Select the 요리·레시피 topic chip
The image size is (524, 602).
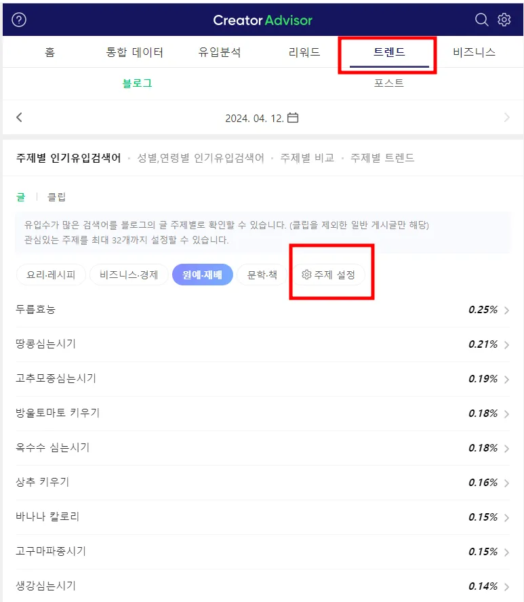tap(51, 275)
